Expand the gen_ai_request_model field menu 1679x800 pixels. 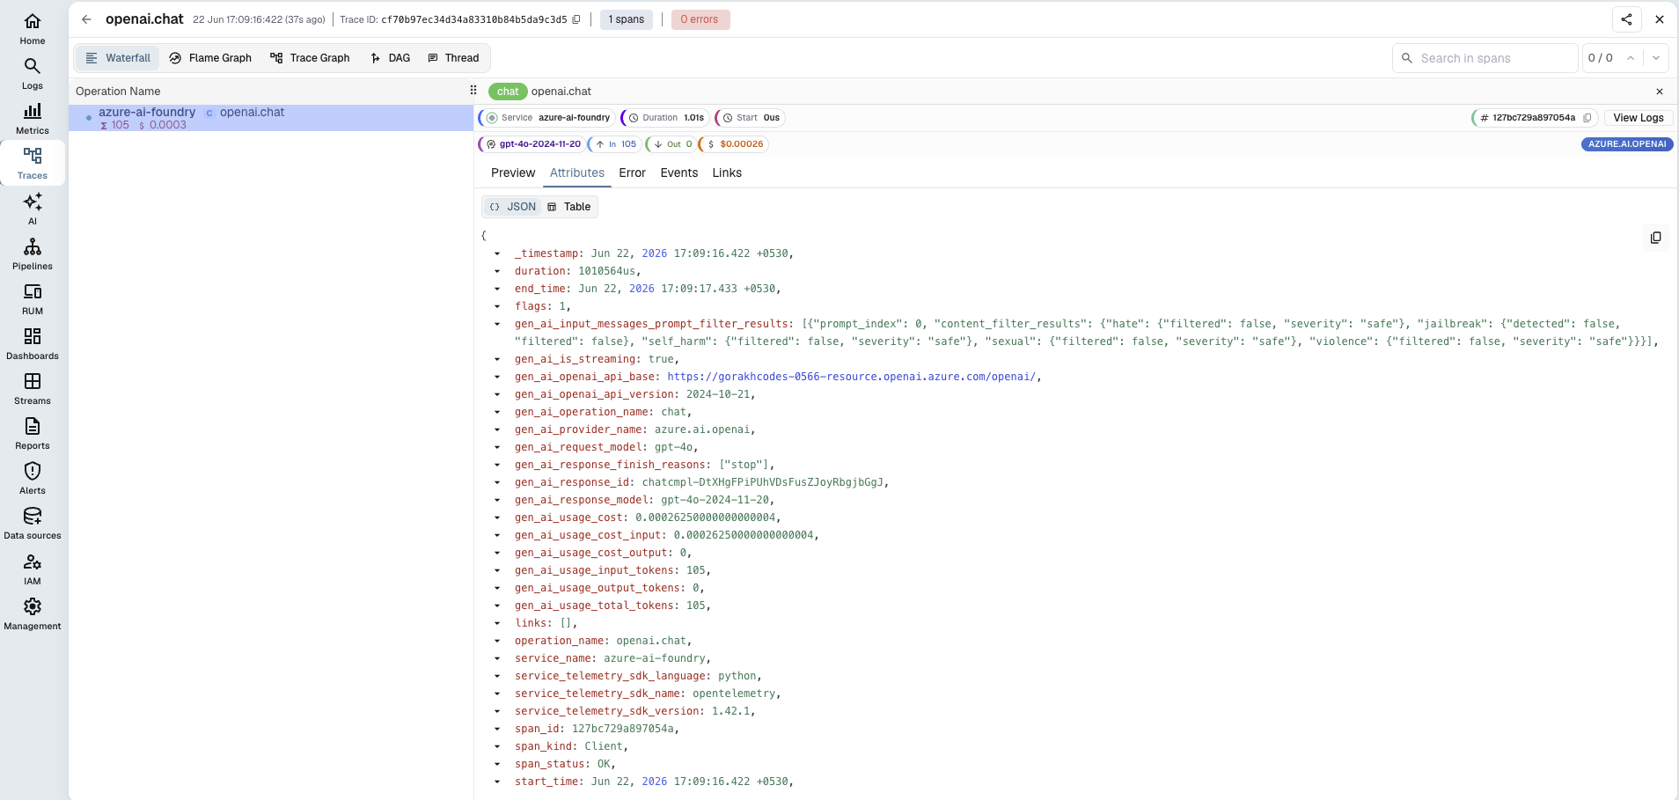coord(497,447)
